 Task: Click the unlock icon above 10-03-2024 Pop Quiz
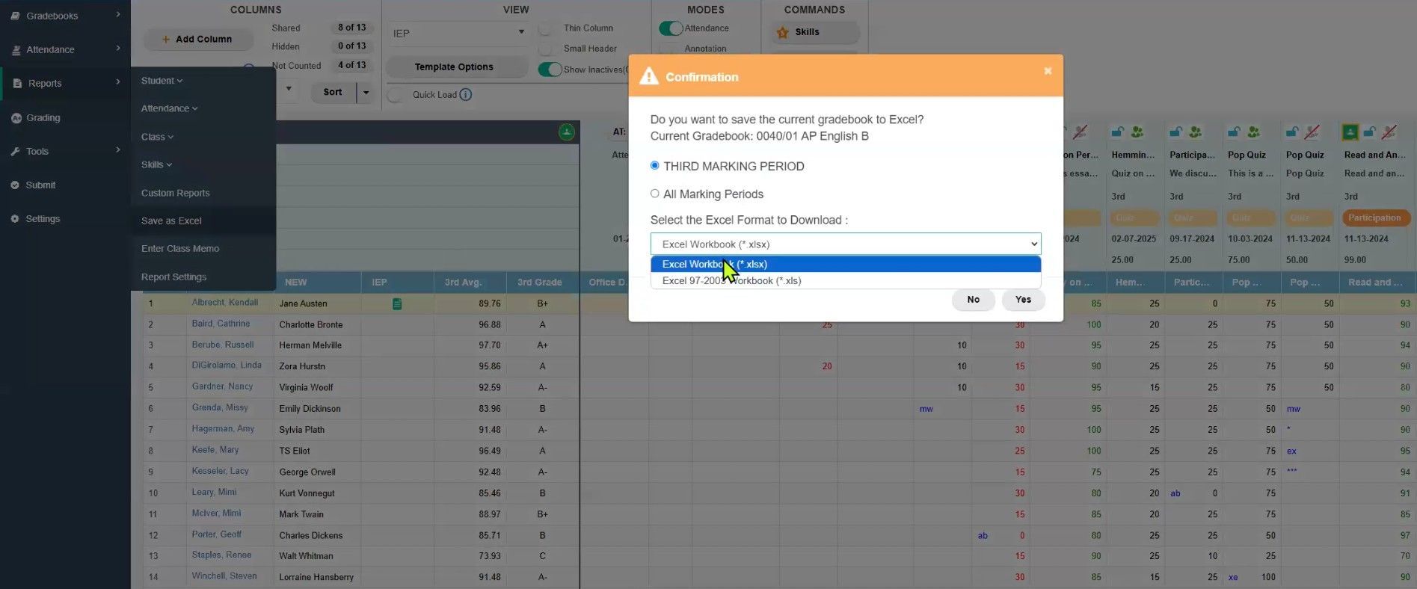pos(1234,132)
